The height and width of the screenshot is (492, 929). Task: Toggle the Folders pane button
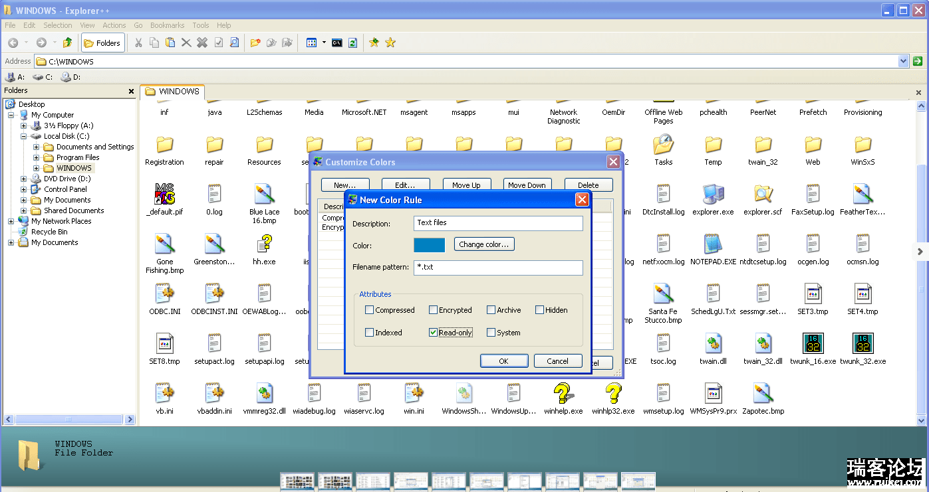[x=102, y=43]
